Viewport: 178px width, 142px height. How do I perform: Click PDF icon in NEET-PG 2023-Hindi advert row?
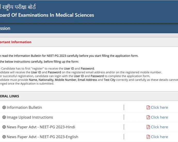148,127
